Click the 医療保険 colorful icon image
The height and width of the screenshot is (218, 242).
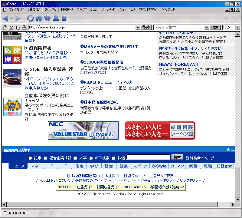[12, 55]
